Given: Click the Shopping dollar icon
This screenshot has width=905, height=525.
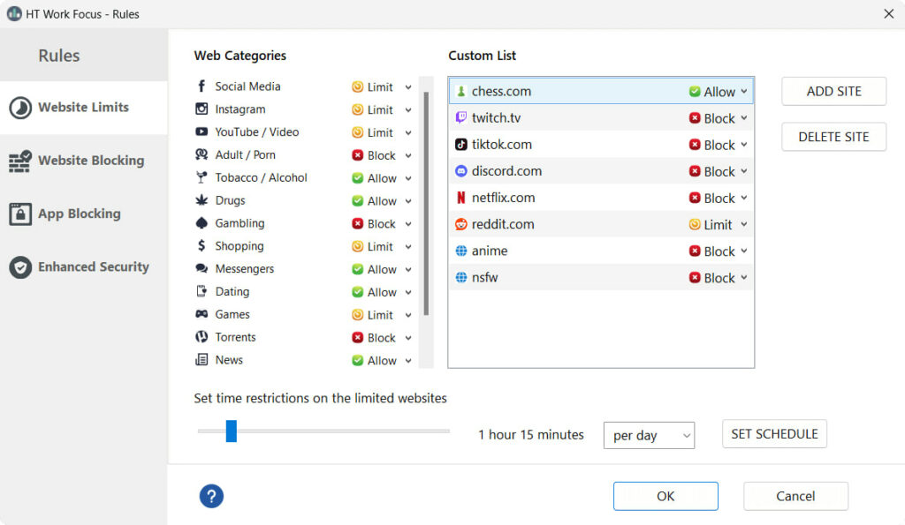Looking at the screenshot, I should point(202,246).
